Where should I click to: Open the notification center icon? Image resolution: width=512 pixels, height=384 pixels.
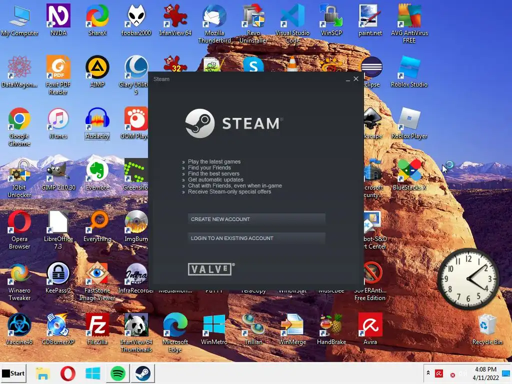pos(506,373)
